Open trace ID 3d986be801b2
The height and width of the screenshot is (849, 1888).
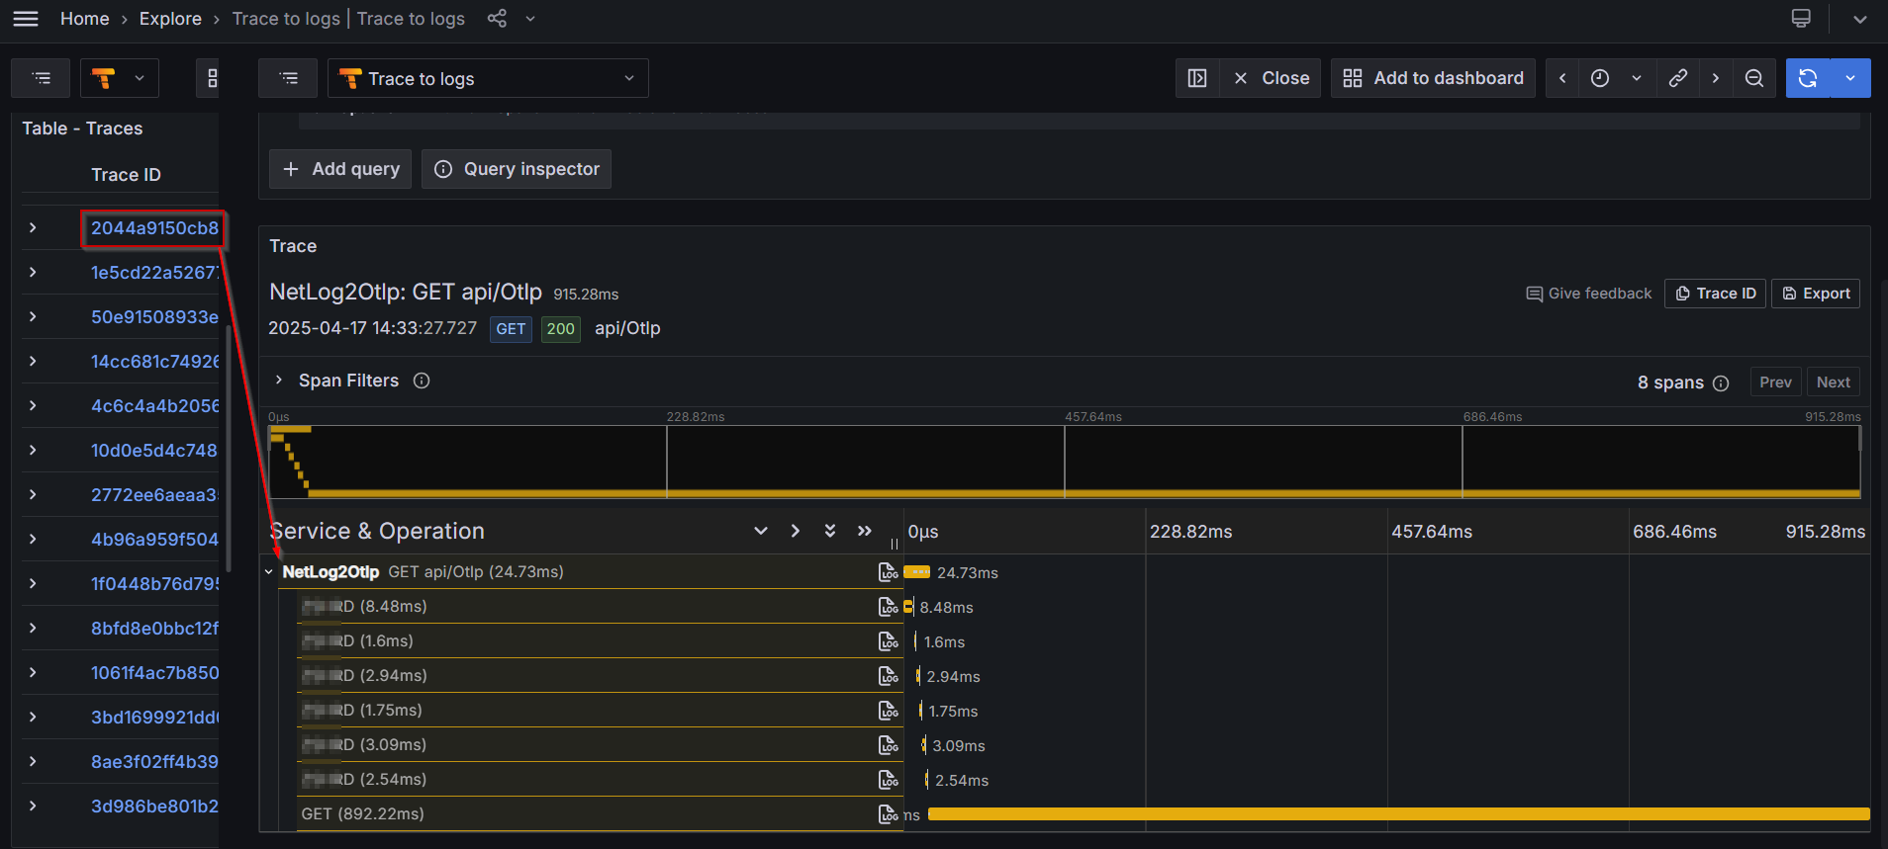pos(154,807)
